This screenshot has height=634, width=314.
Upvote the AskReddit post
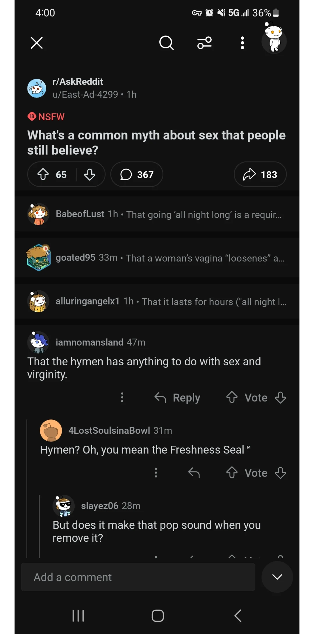coord(43,174)
